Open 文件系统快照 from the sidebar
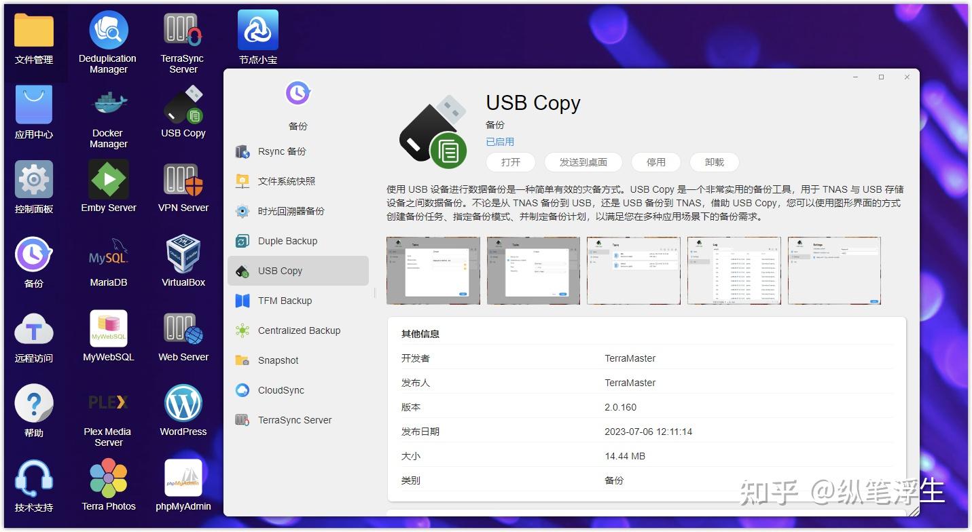972x532 pixels. pyautogui.click(x=287, y=180)
